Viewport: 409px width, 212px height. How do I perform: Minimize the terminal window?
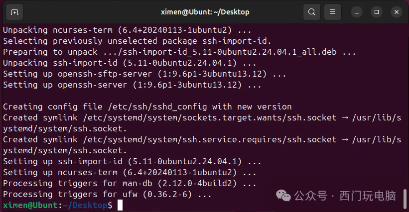pos(357,12)
